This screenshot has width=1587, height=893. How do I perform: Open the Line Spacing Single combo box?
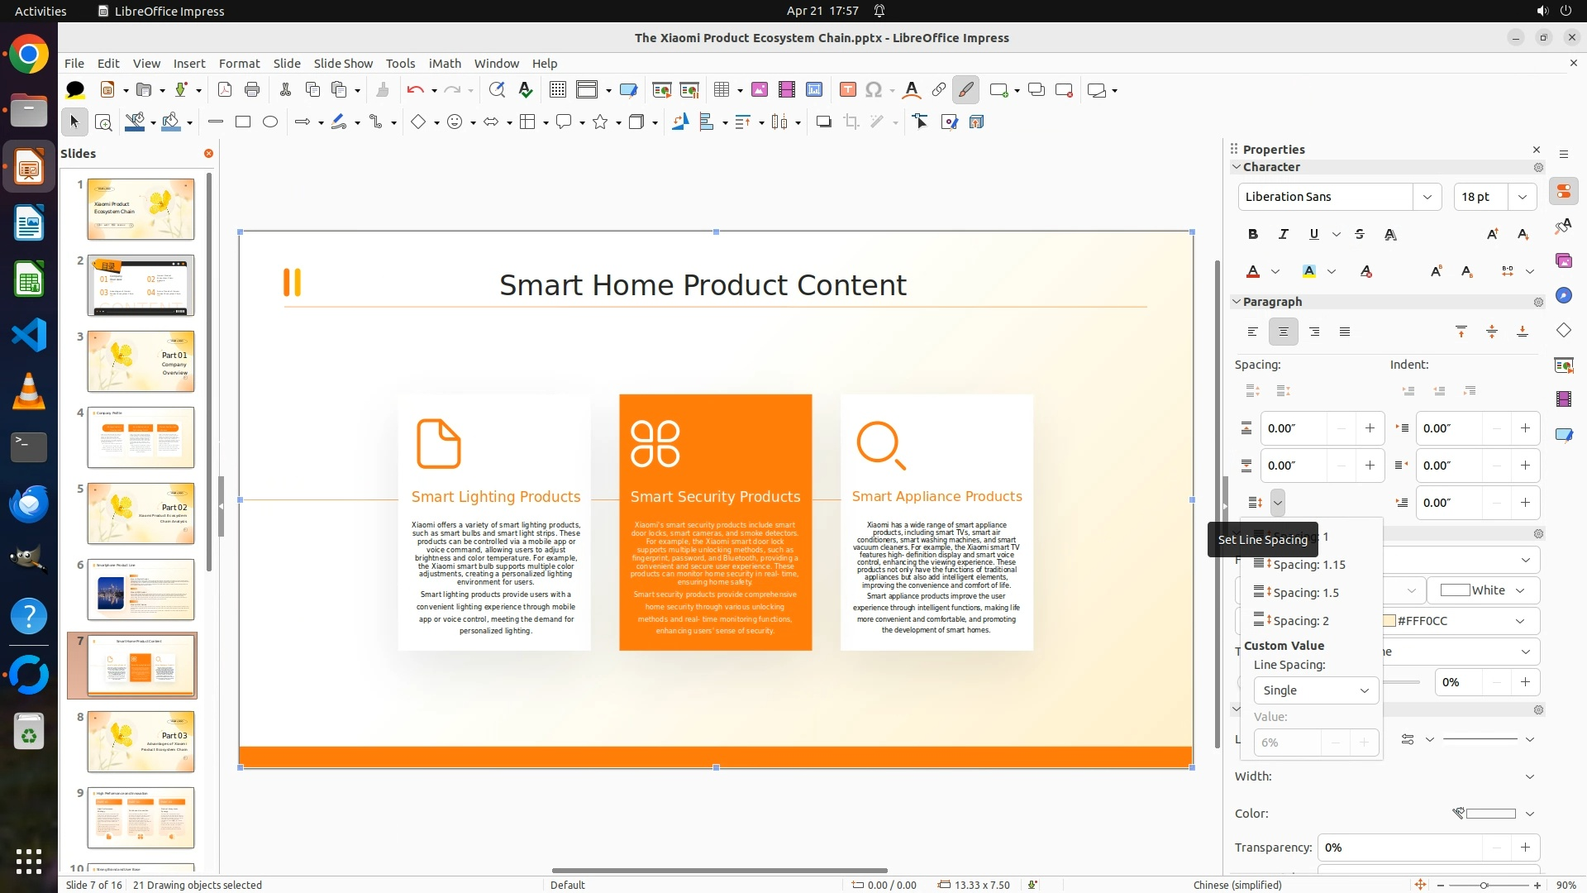[x=1315, y=690]
